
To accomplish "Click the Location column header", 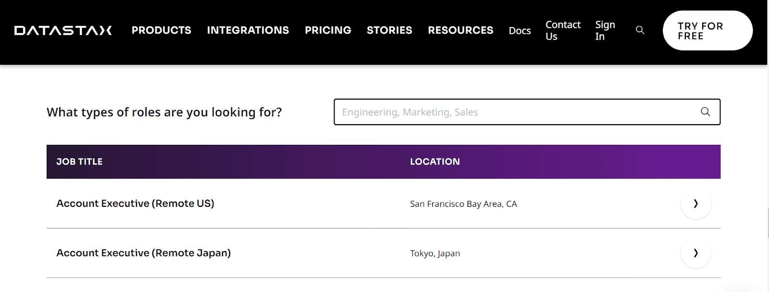I will tap(434, 162).
